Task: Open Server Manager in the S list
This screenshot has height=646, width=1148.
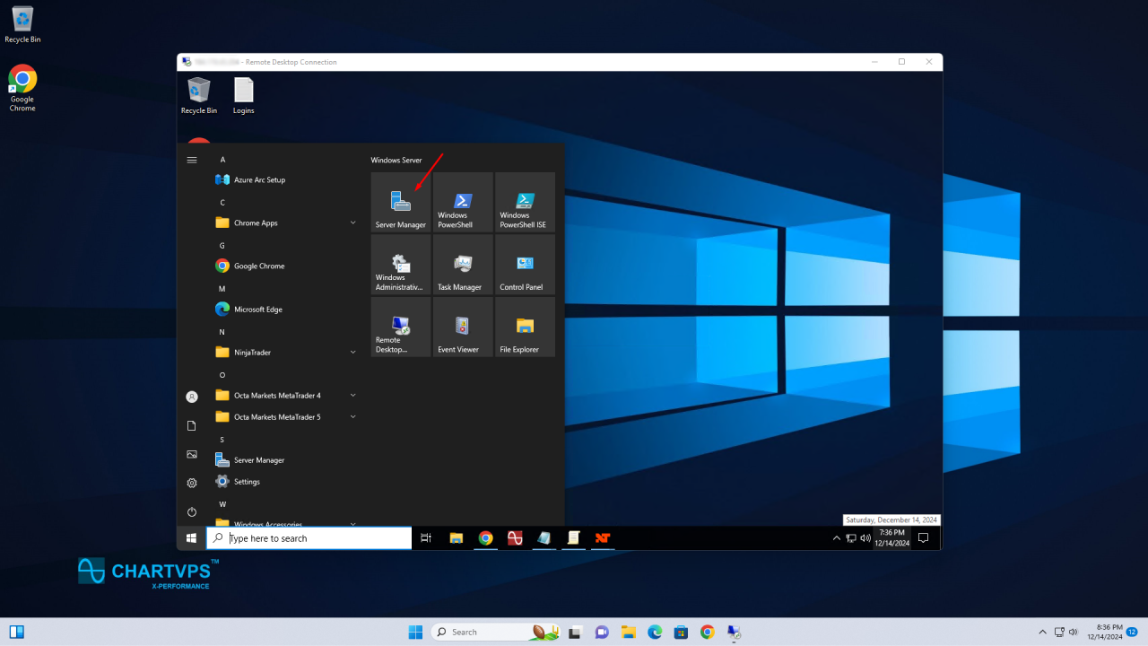Action: (x=285, y=459)
